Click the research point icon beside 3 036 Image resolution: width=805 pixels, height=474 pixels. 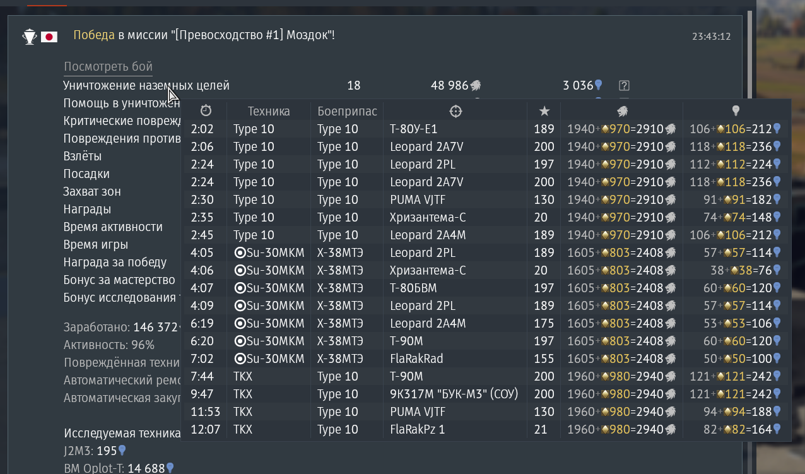click(x=599, y=86)
